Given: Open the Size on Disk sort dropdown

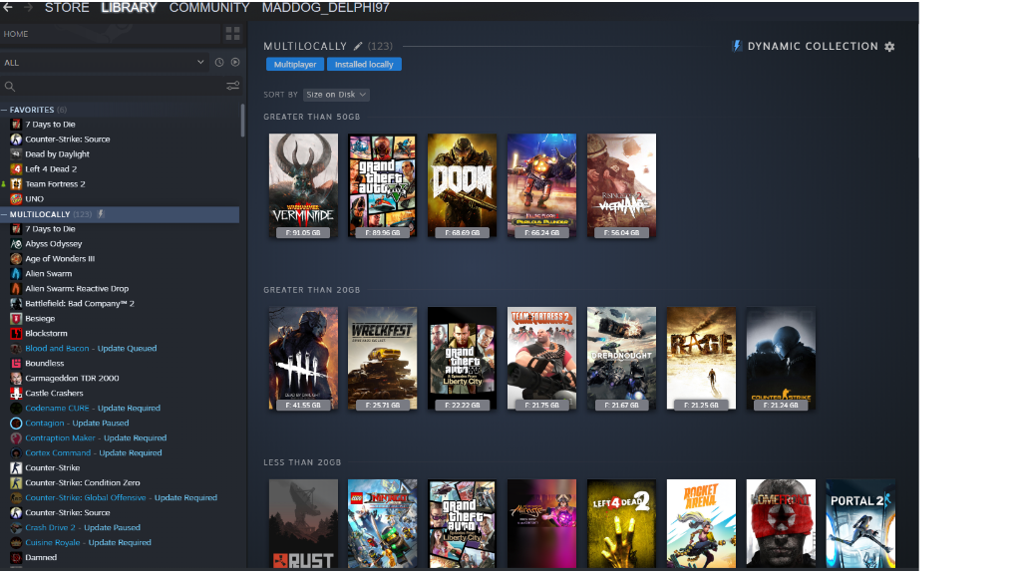Looking at the screenshot, I should 336,94.
